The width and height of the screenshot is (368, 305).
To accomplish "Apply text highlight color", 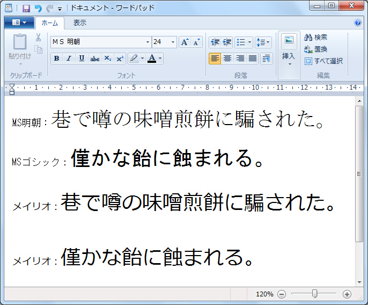I will tap(134, 59).
